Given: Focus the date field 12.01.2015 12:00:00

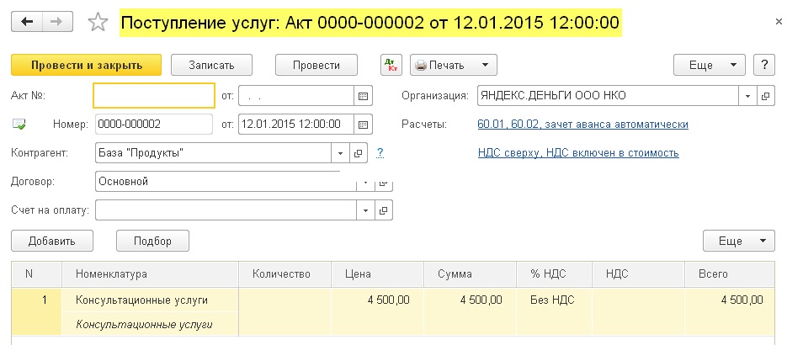Looking at the screenshot, I should (x=296, y=125).
